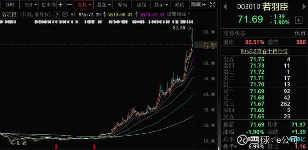Image resolution: width=308 pixels, height=150 pixels.
Task: Click 购买L2查看十档行情 link
Action: (264, 52)
